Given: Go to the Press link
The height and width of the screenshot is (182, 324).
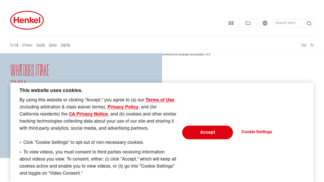Looking at the screenshot, I should point(312,45).
